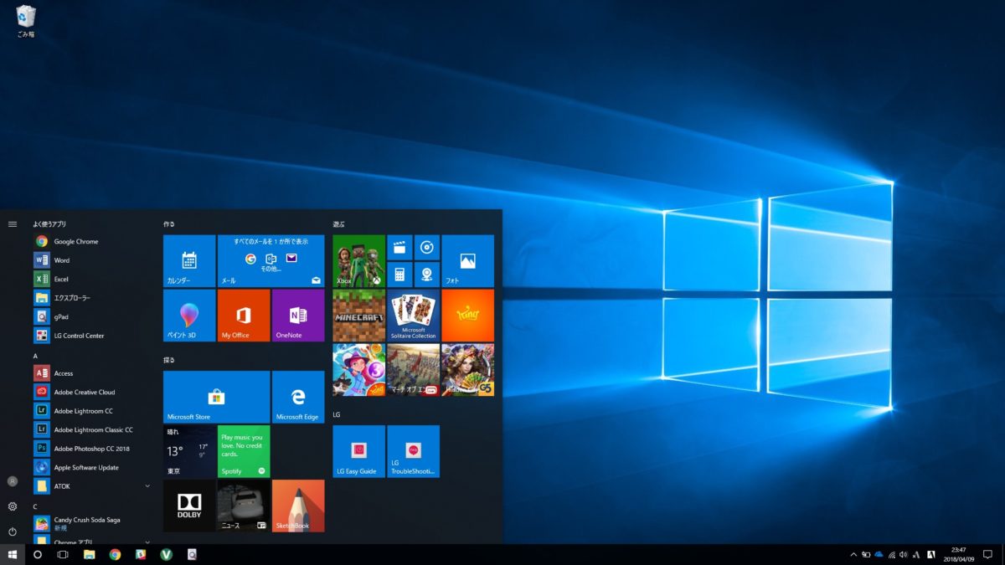Open Power options in Start menu
Viewport: 1005px width, 565px height.
pos(13,532)
